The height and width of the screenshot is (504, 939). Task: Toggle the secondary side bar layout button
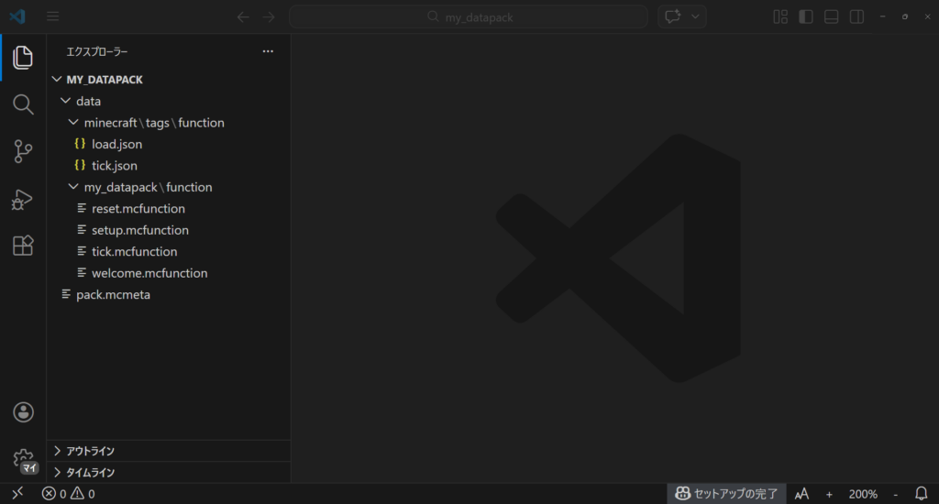point(856,16)
